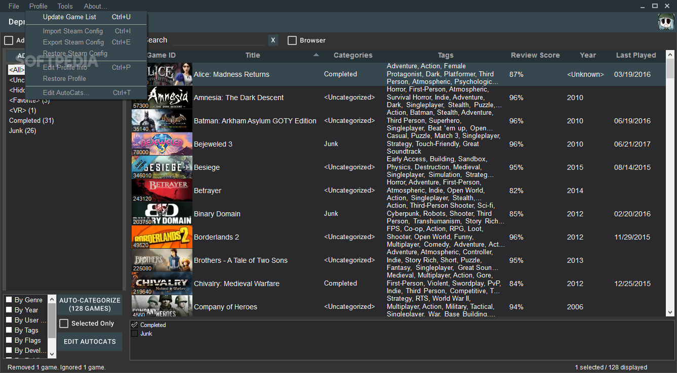Screen dimensions: 677x373
Task: Sort by the Last Played column header
Action: click(x=636, y=55)
